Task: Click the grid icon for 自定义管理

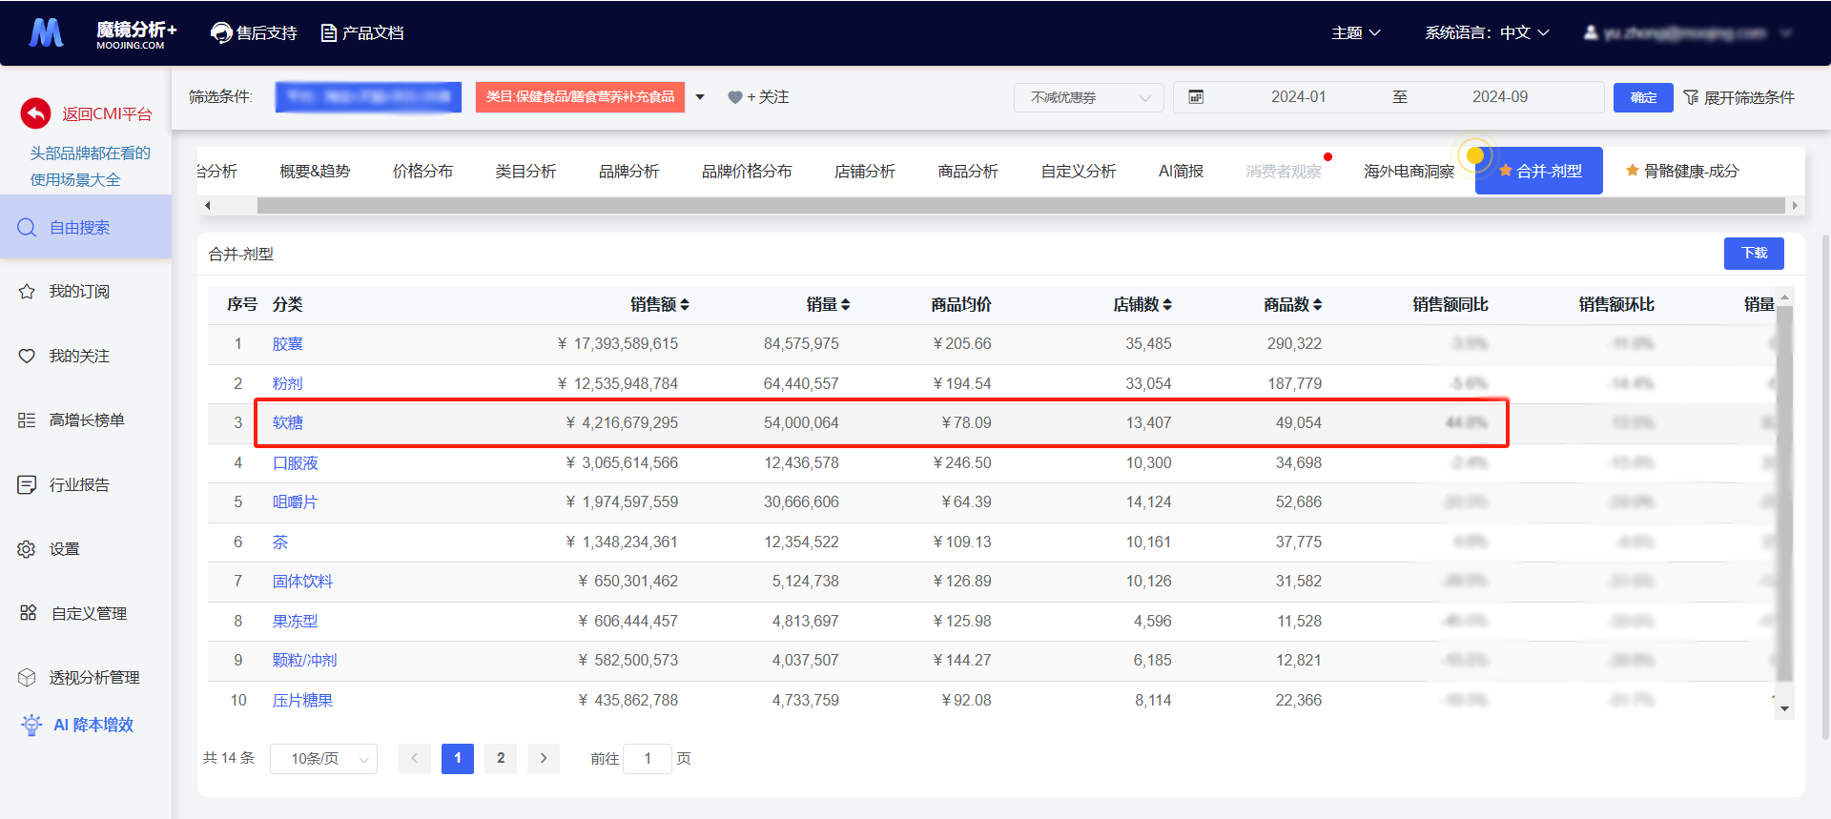Action: tap(28, 613)
